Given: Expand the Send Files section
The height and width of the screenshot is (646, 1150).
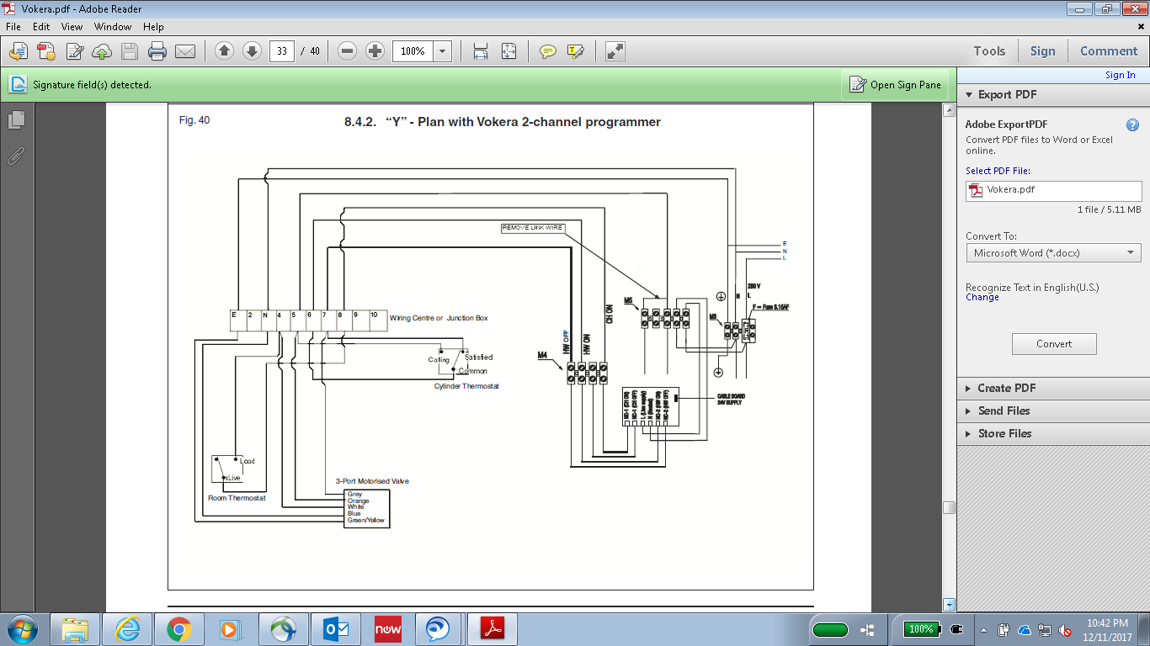Looking at the screenshot, I should (x=1004, y=410).
